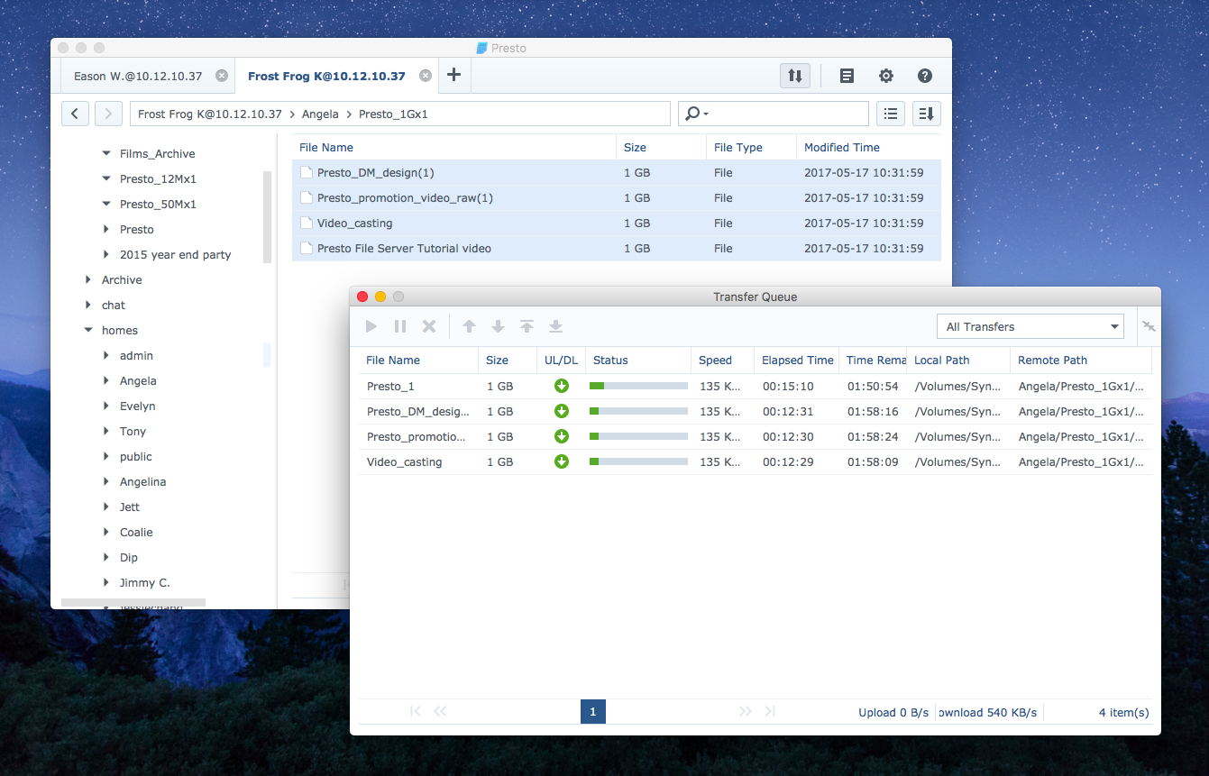Add a new connection tab
Viewport: 1209px width, 776px height.
tap(453, 76)
